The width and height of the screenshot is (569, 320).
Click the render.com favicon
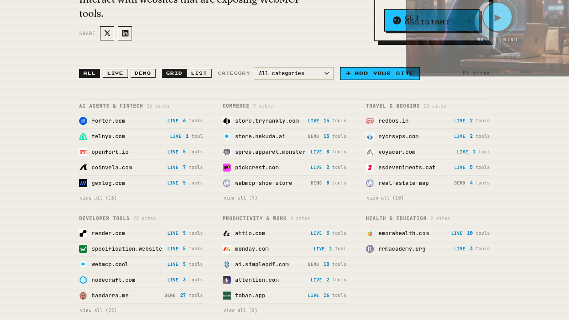click(x=83, y=233)
